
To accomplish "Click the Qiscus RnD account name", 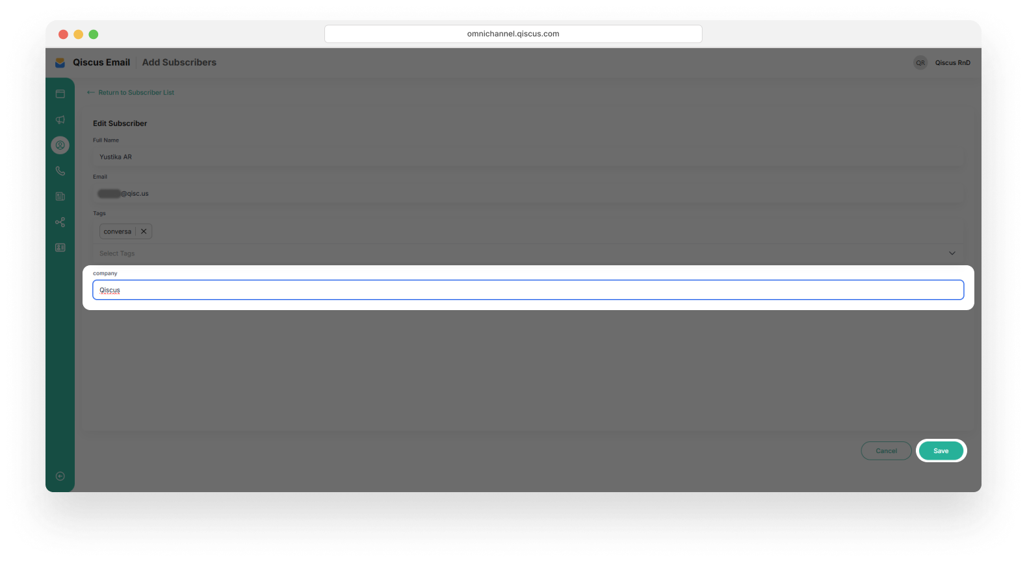I will pos(953,63).
